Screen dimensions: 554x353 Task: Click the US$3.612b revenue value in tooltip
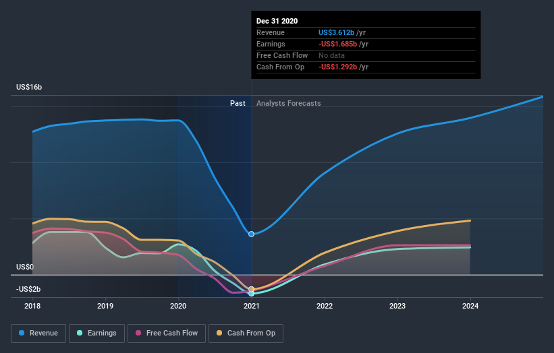(336, 32)
